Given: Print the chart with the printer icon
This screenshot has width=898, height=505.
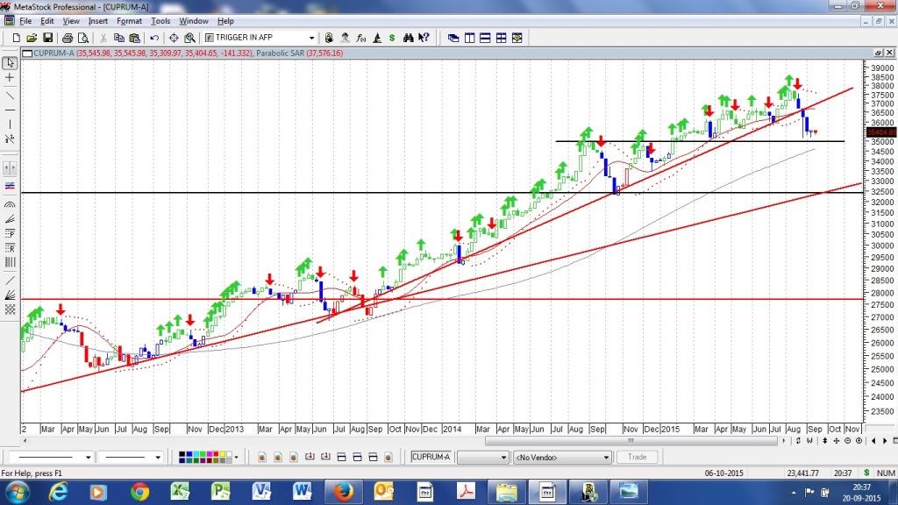Looking at the screenshot, I should (x=68, y=38).
